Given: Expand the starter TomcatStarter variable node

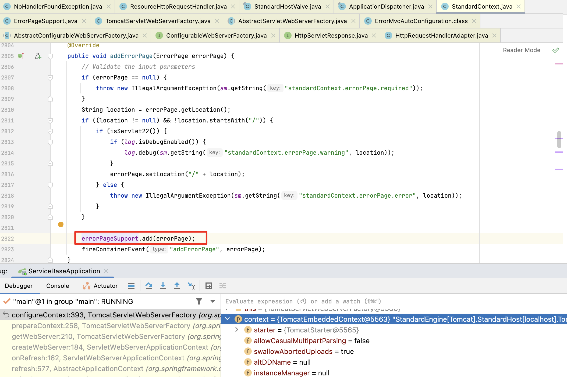Looking at the screenshot, I should point(237,330).
